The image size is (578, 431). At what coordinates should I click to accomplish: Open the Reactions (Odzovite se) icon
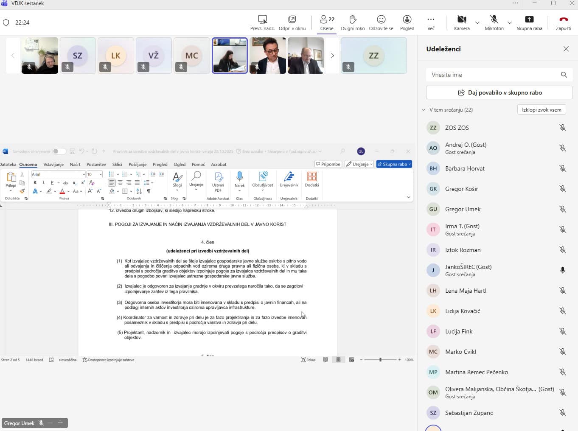[381, 20]
